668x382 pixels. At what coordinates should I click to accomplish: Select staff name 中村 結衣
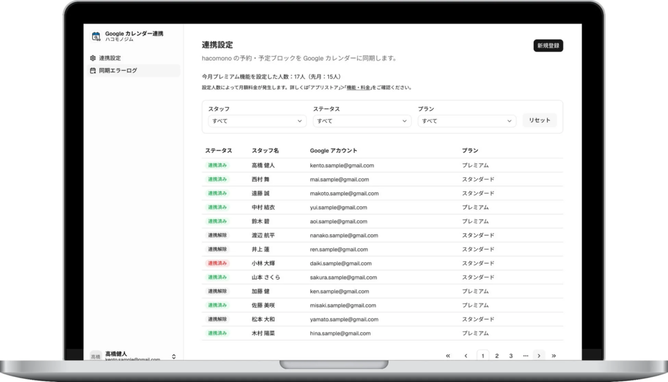(263, 207)
